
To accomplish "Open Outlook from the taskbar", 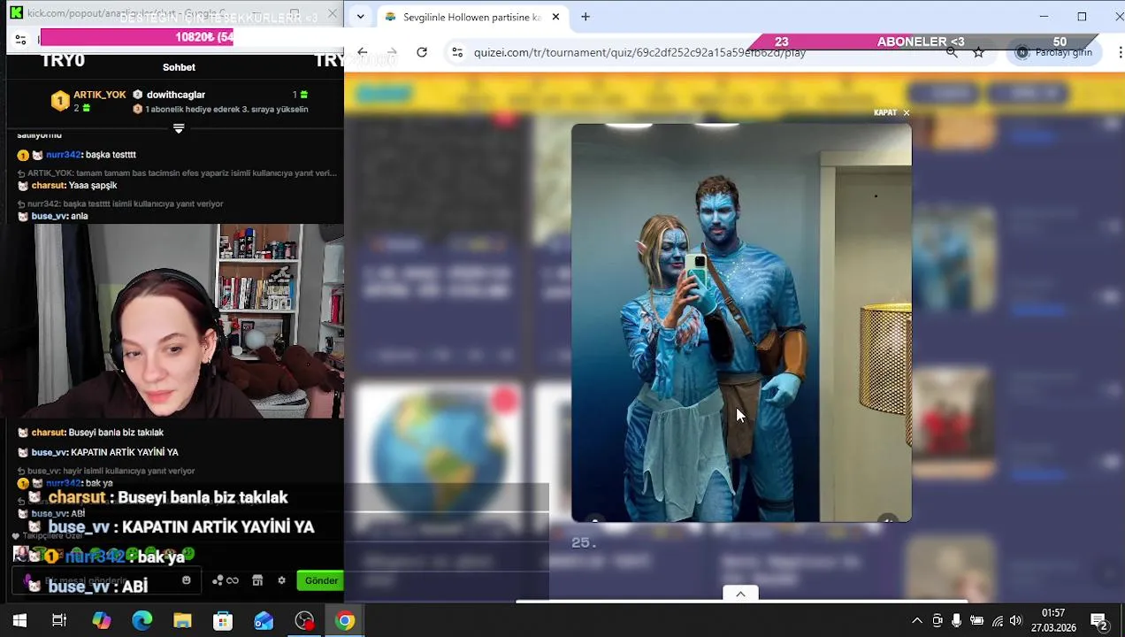I will coord(264,621).
